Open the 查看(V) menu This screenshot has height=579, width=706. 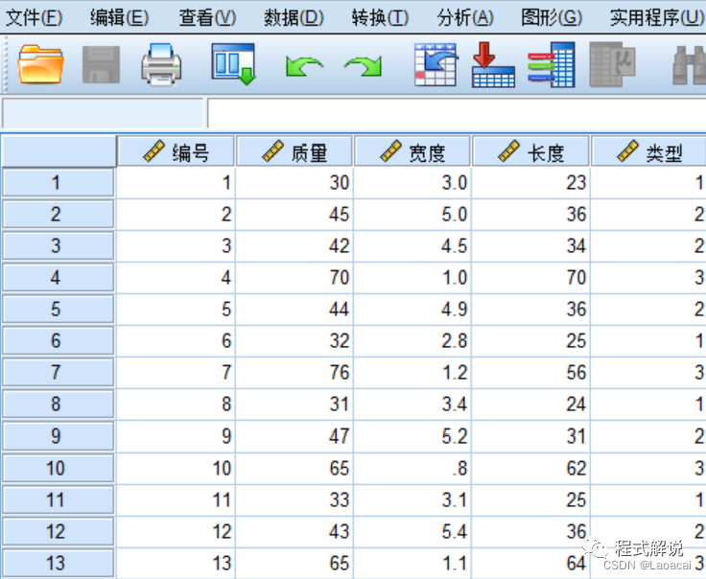click(207, 18)
